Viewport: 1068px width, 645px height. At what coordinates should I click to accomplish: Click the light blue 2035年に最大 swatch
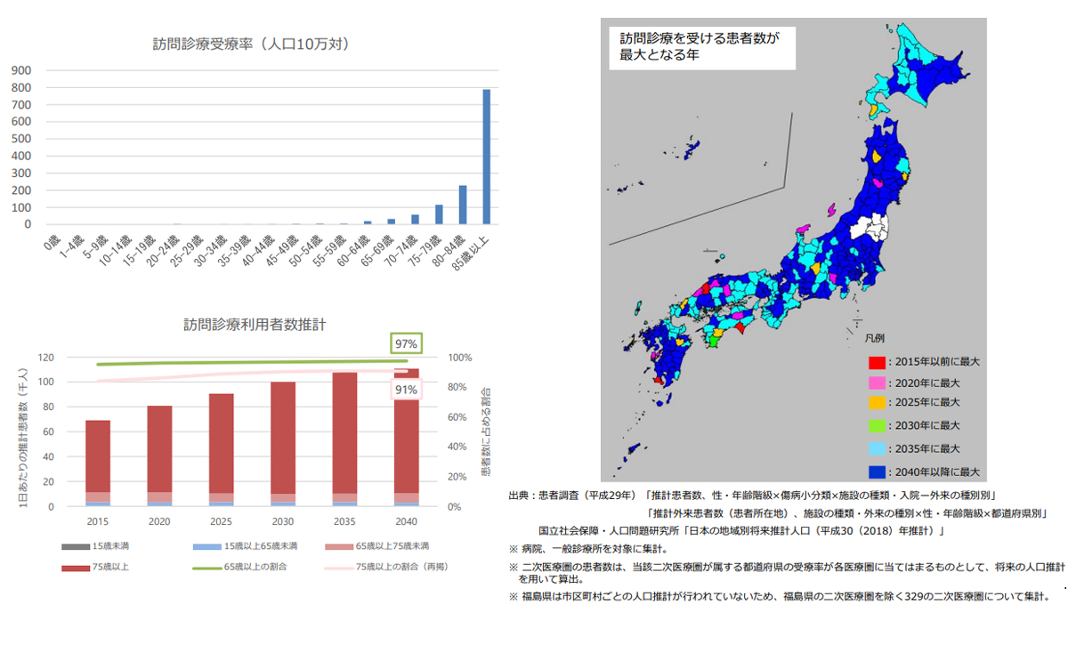coord(877,449)
